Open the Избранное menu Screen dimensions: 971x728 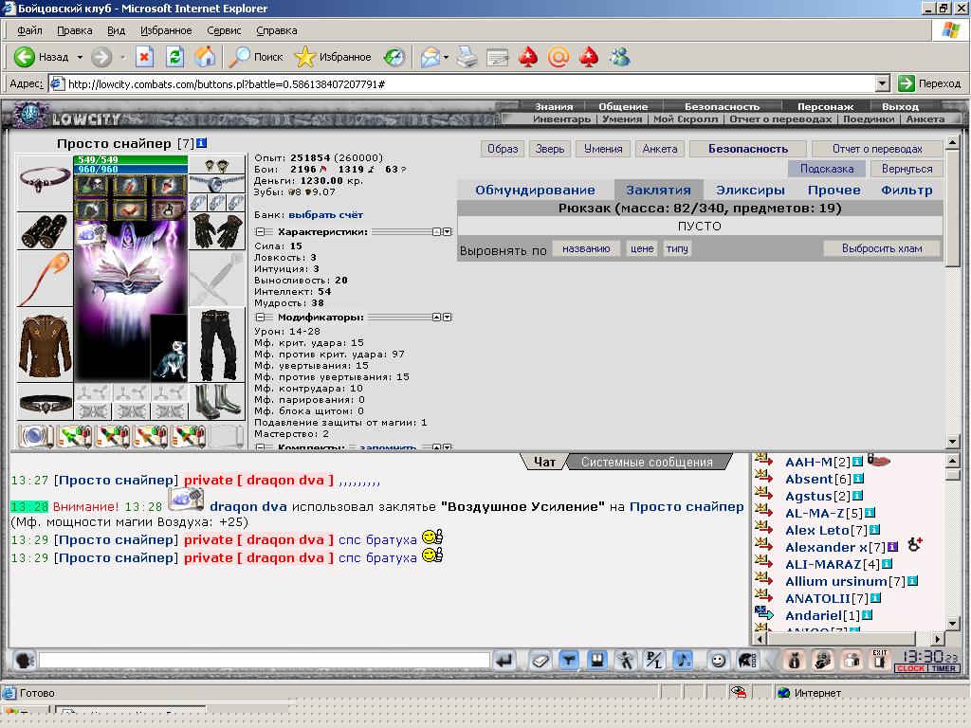[166, 30]
